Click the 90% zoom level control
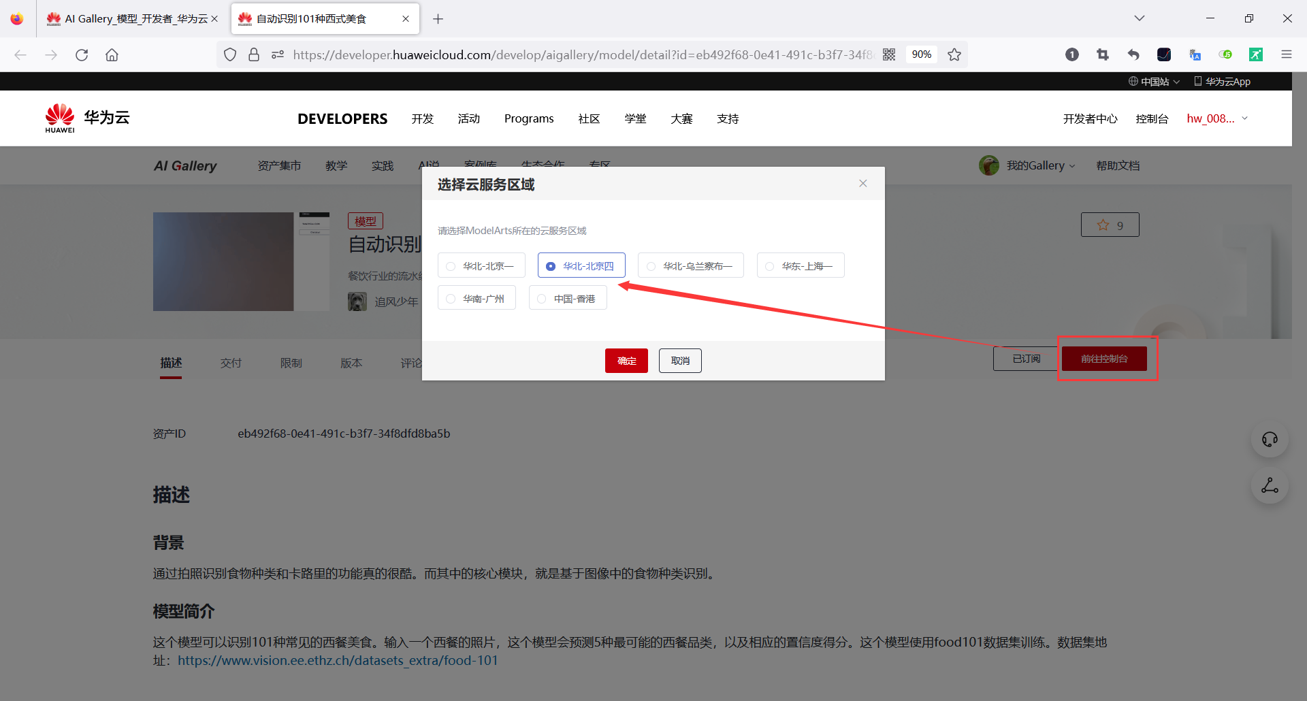 click(x=922, y=54)
